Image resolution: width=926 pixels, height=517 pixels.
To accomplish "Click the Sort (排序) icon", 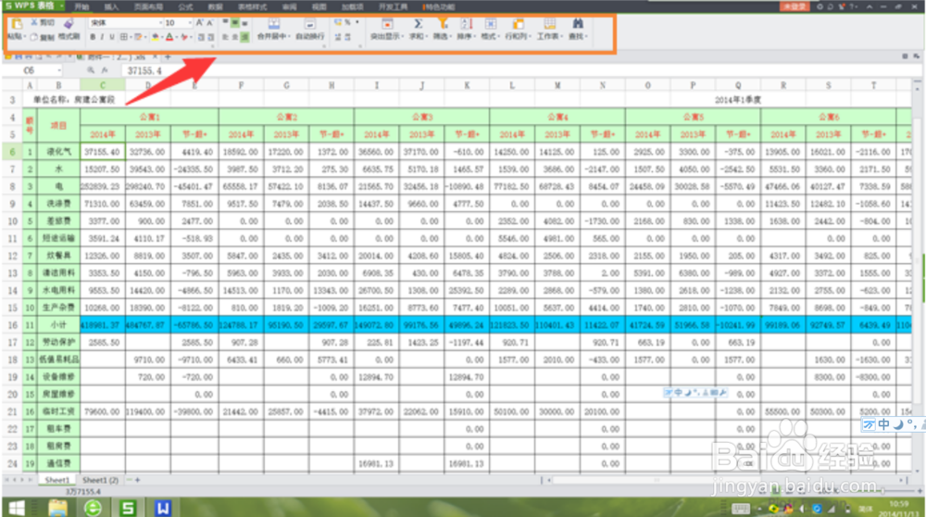I will pyautogui.click(x=466, y=24).
